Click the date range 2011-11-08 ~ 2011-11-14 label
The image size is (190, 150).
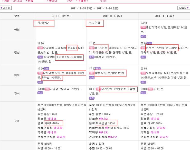coord(94,8)
